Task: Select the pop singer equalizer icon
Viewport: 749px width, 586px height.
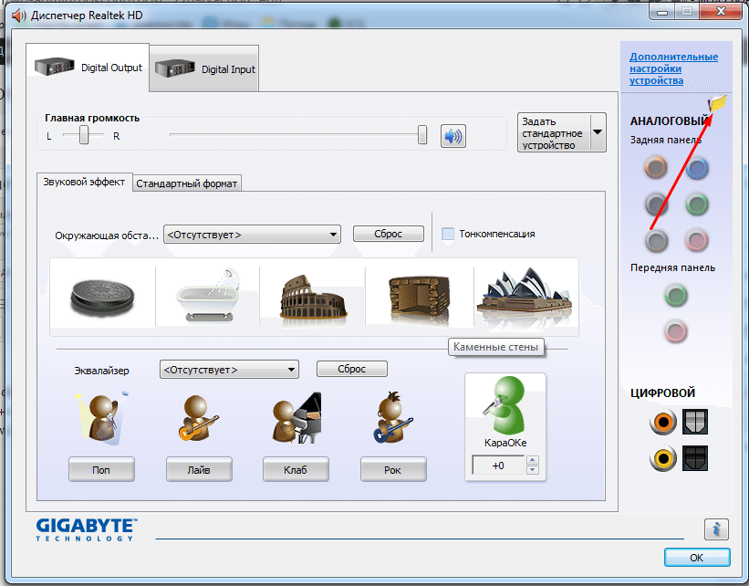Action: pyautogui.click(x=101, y=418)
